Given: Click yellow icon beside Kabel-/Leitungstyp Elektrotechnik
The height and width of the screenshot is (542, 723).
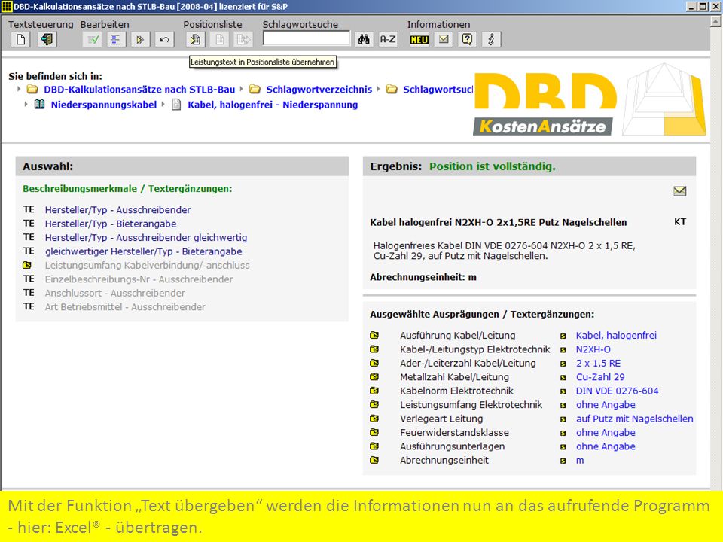Looking at the screenshot, I should (374, 349).
